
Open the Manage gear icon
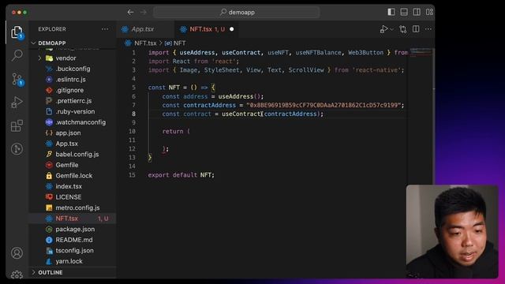[x=17, y=275]
